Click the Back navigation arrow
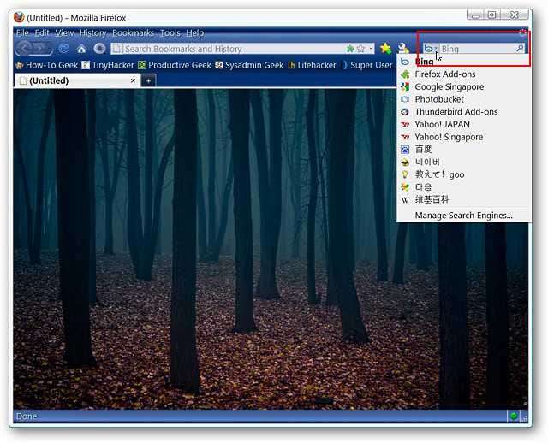 tap(25, 49)
